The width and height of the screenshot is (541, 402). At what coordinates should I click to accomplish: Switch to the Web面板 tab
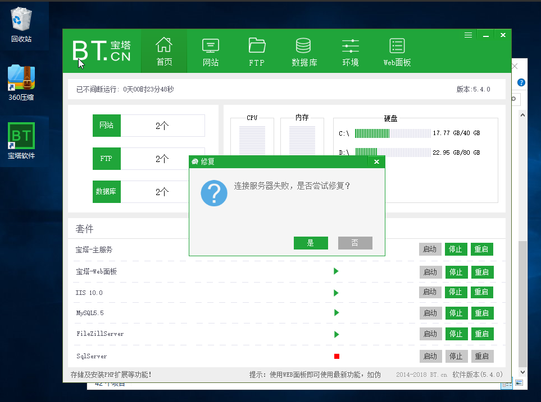[397, 51]
